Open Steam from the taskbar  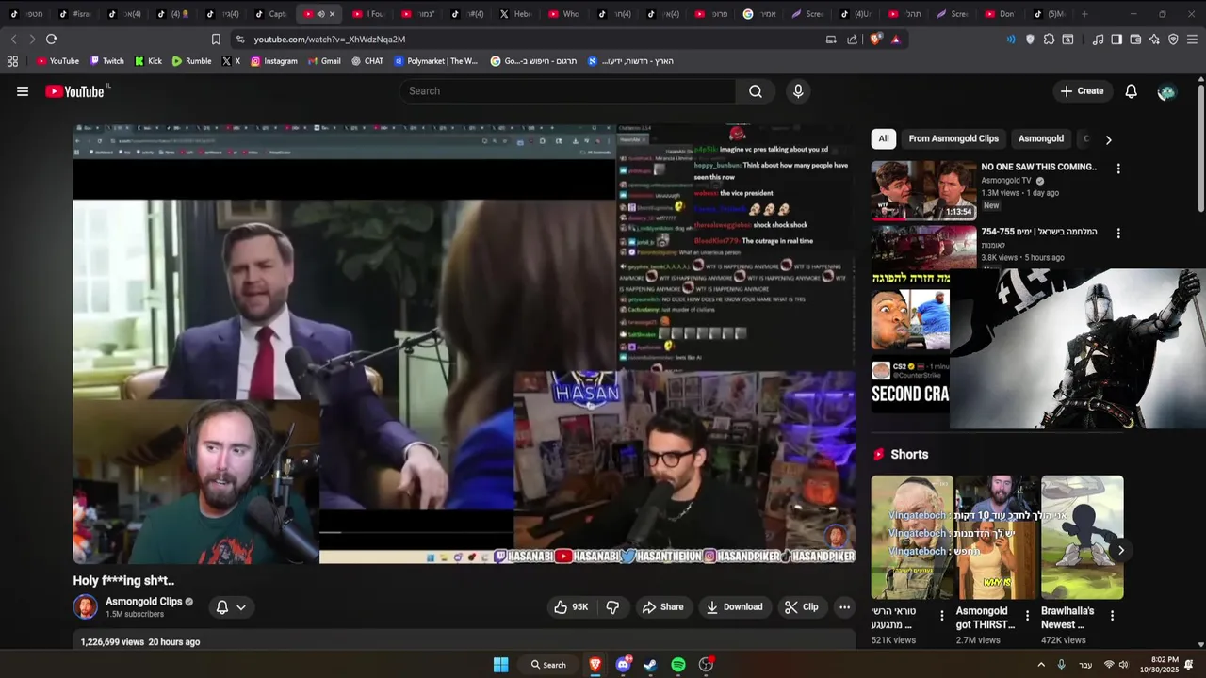pyautogui.click(x=650, y=665)
